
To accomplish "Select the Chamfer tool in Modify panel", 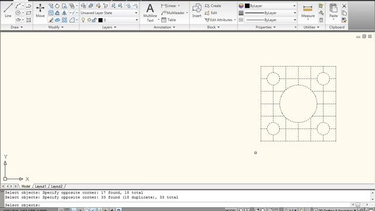I will point(71,20).
